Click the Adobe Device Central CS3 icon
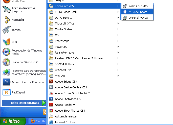The height and width of the screenshot is (125, 173). 51,87
